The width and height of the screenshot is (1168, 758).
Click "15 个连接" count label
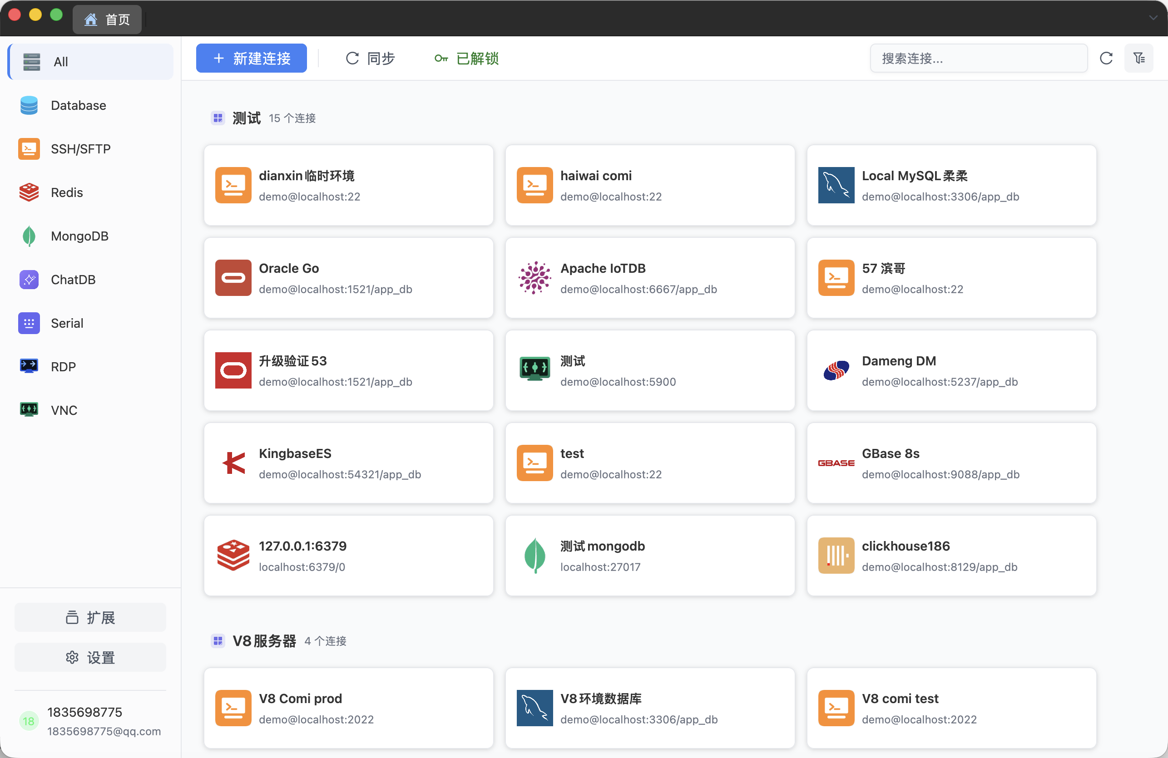pos(292,118)
